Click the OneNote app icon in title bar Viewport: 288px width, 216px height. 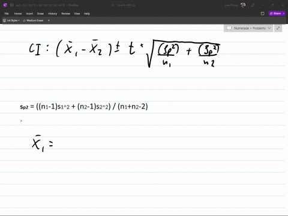point(5,5)
